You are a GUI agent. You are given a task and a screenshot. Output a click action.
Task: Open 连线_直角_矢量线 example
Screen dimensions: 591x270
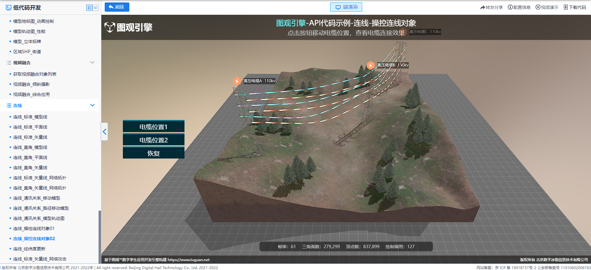[x=30, y=168]
